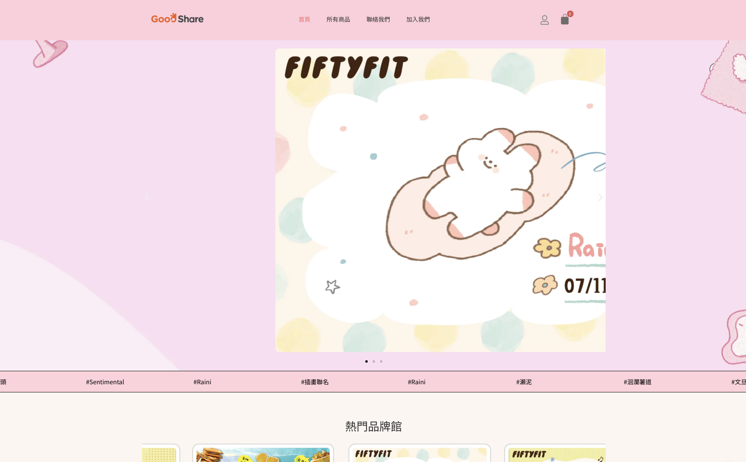Open the yellow FIFTYFIT brand card
Viewport: 746px width, 462px height.
(x=555, y=454)
